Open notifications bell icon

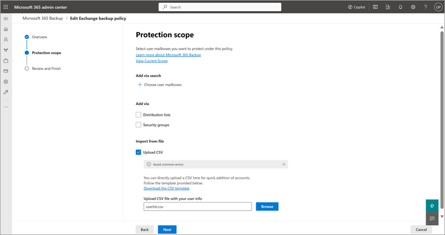[x=401, y=7]
